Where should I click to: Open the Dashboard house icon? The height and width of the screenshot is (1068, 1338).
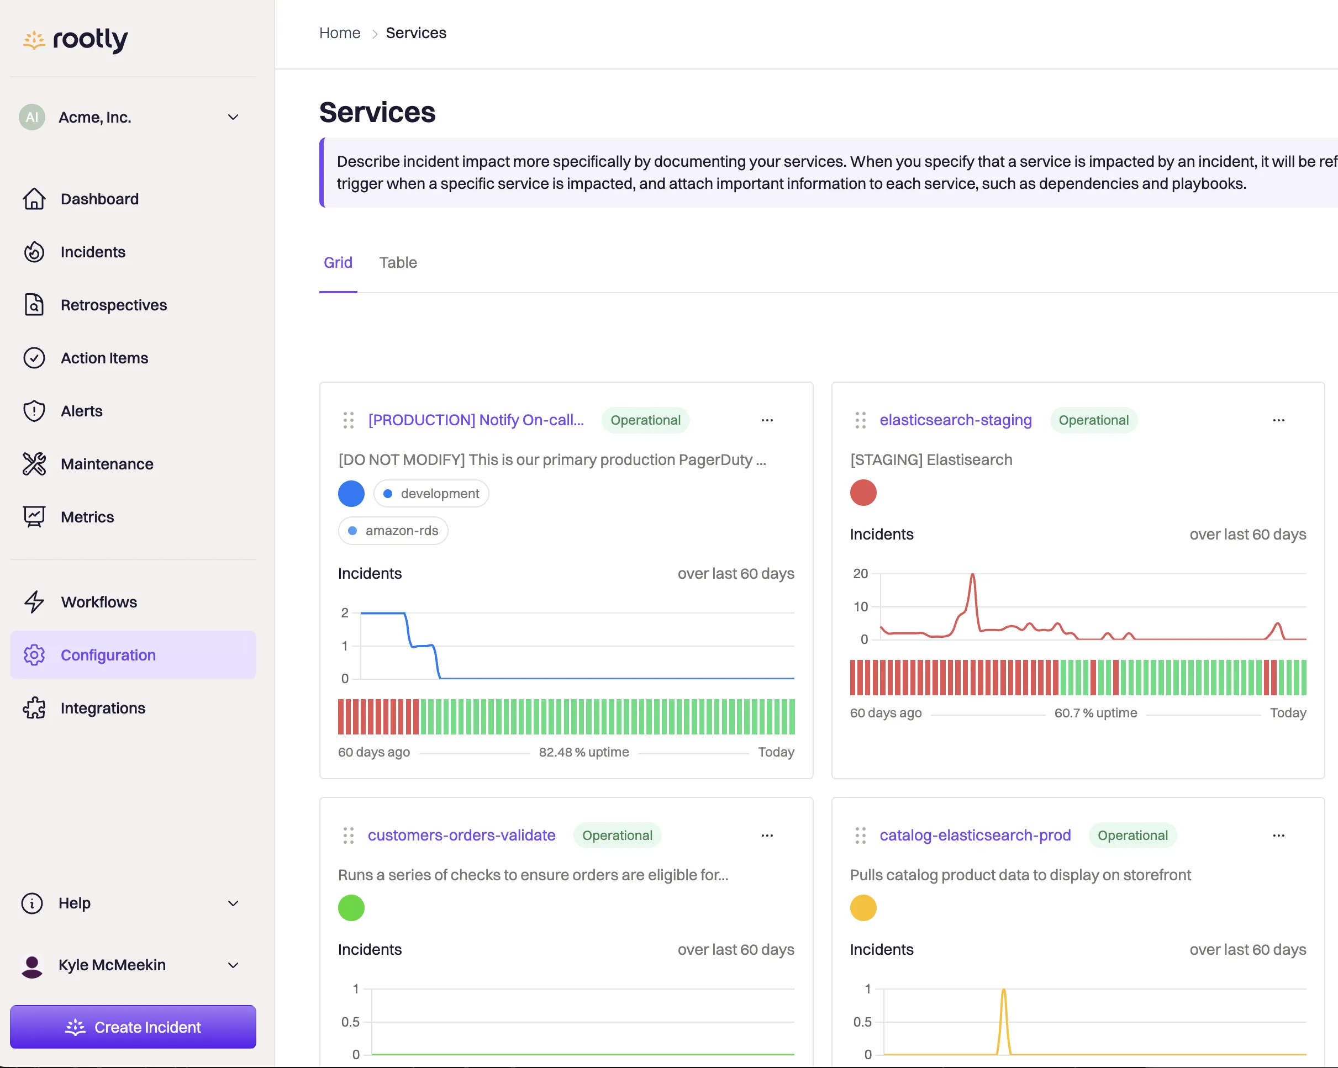(x=34, y=199)
